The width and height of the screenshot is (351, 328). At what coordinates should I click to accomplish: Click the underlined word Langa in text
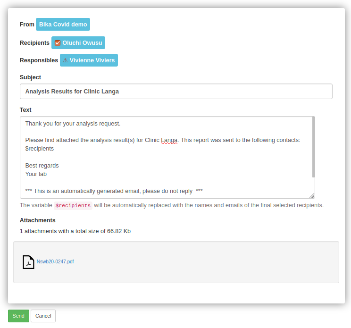[x=169, y=140]
